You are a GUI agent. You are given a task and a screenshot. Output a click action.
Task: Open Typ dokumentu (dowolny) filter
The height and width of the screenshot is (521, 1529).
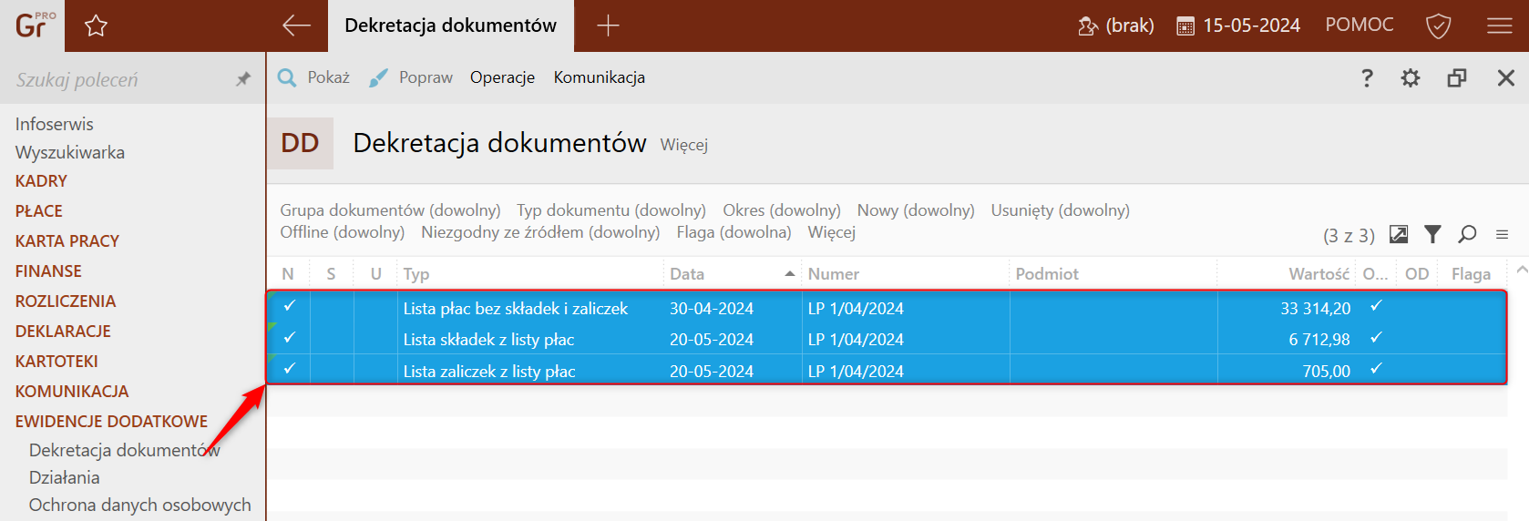pos(611,210)
